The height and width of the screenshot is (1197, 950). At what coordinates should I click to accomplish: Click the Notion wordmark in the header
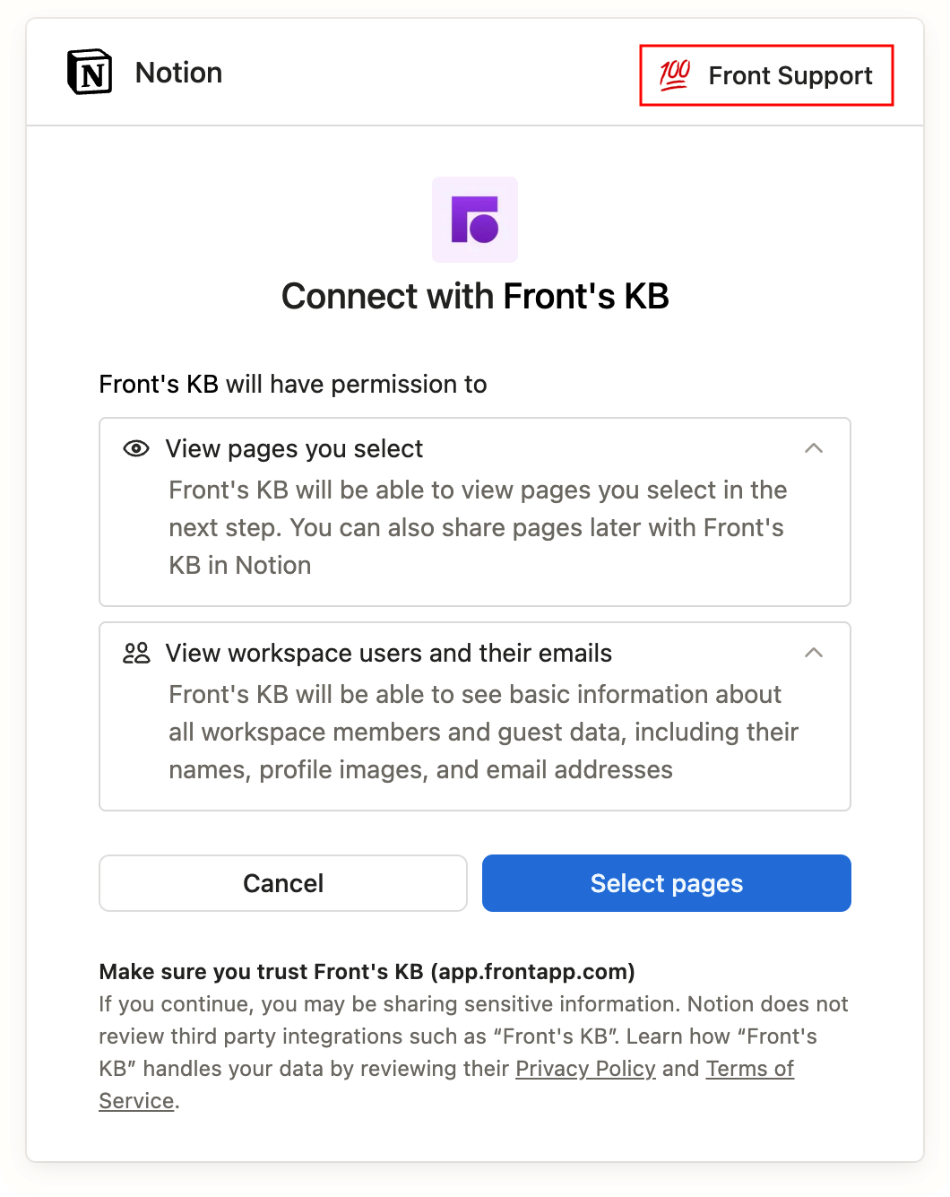(178, 73)
